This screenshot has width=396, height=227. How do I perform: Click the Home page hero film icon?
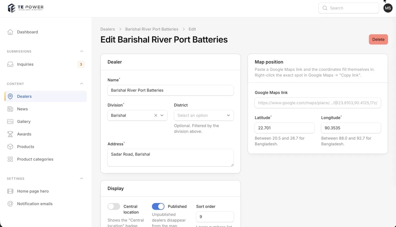click(x=10, y=191)
